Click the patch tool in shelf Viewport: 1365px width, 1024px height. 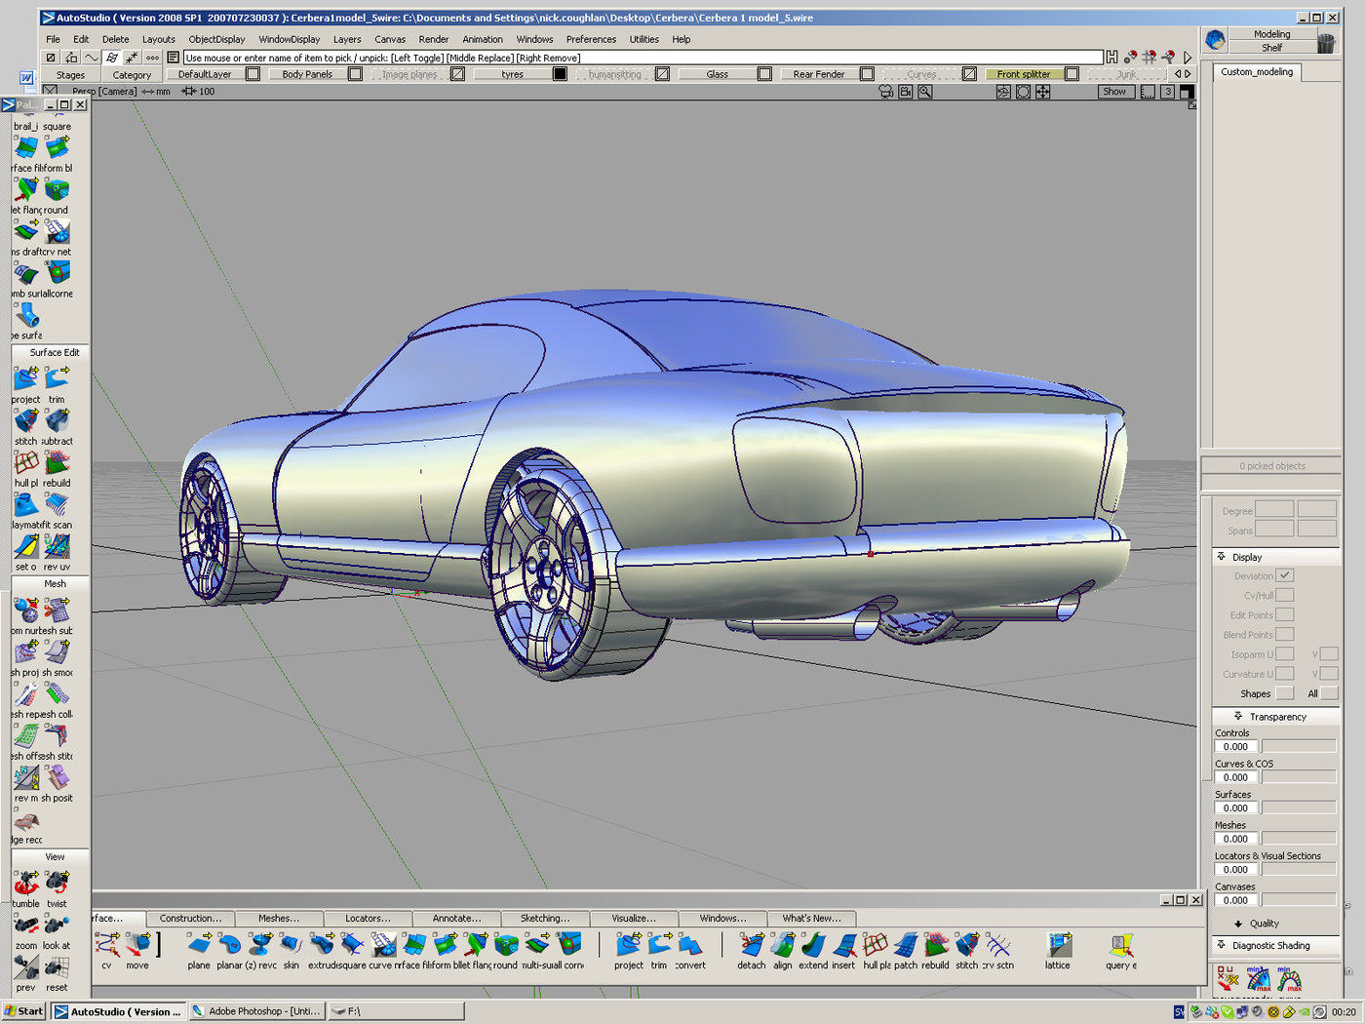click(x=906, y=945)
